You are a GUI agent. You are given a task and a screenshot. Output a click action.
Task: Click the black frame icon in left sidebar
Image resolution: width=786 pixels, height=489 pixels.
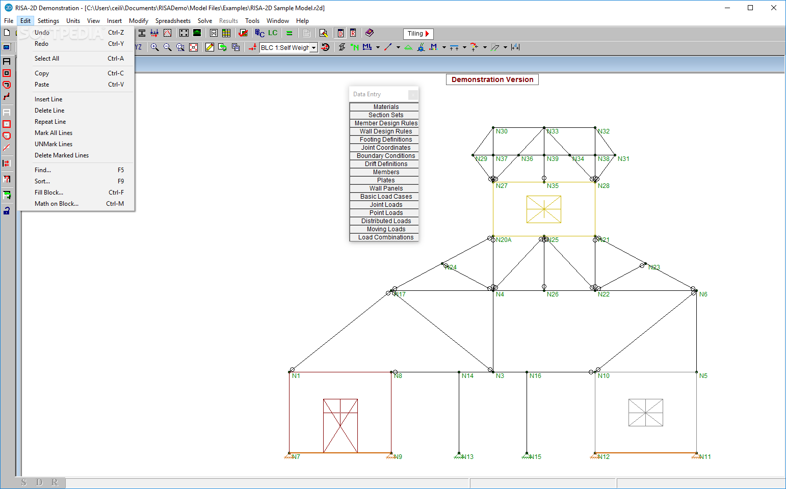(7, 61)
